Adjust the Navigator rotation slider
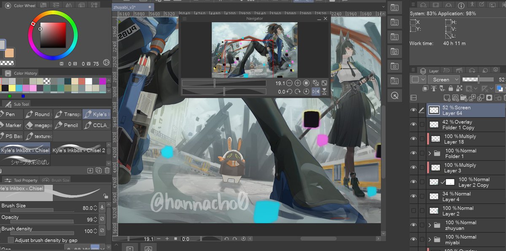 224,91
